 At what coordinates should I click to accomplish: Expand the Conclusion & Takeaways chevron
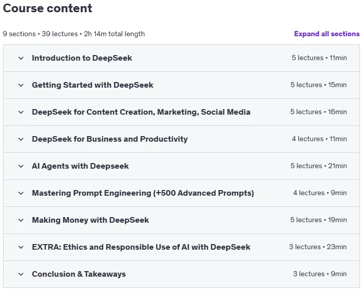click(x=21, y=274)
